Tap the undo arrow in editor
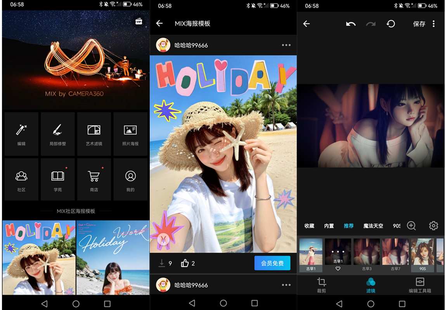 [x=351, y=24]
